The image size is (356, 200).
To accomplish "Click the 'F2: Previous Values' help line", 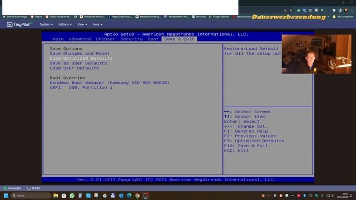I will click(250, 136).
